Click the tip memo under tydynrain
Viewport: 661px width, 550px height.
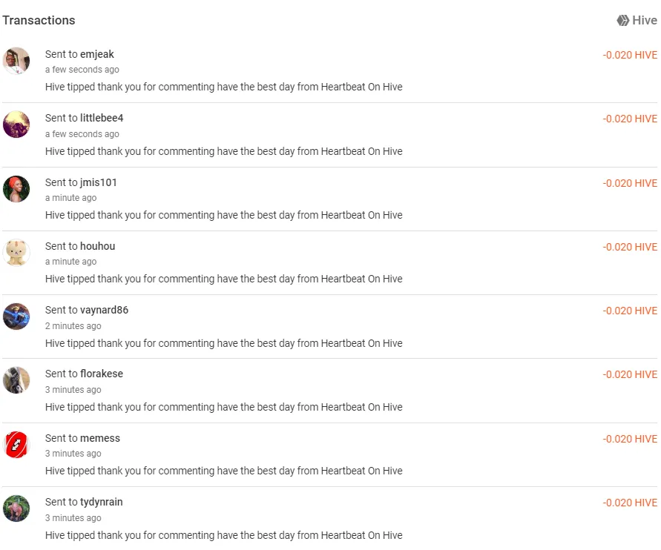click(x=223, y=535)
